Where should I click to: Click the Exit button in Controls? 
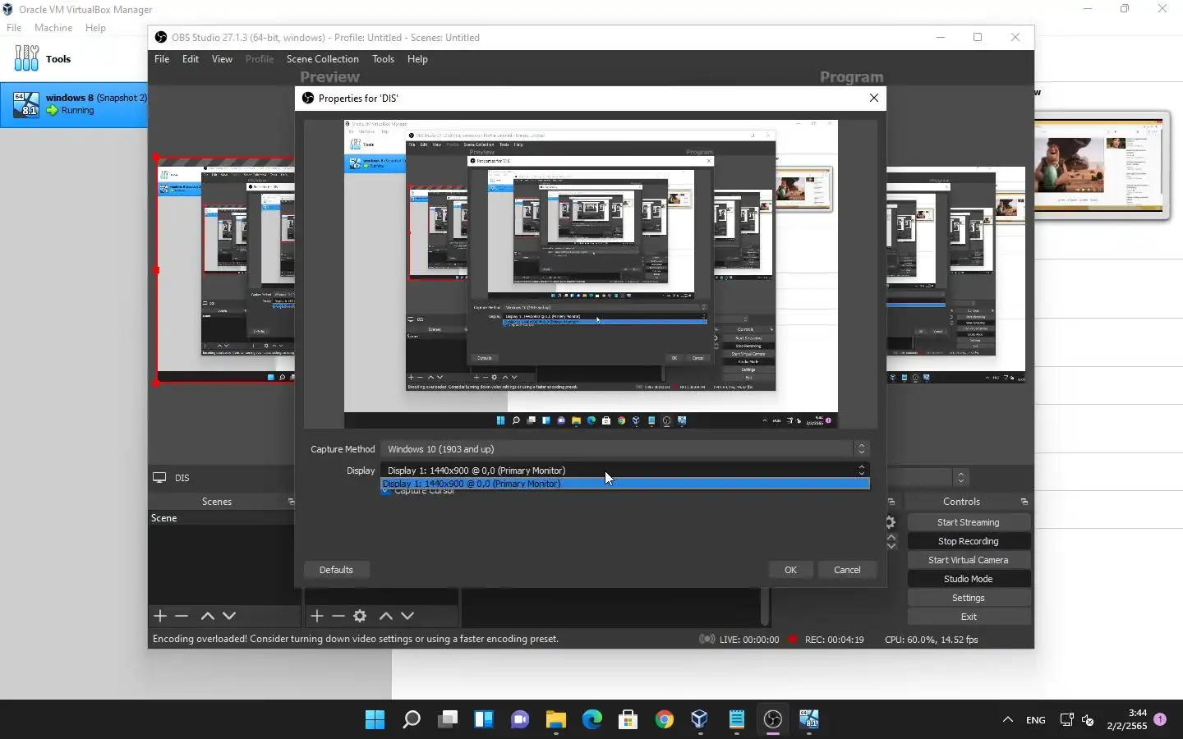tap(969, 617)
